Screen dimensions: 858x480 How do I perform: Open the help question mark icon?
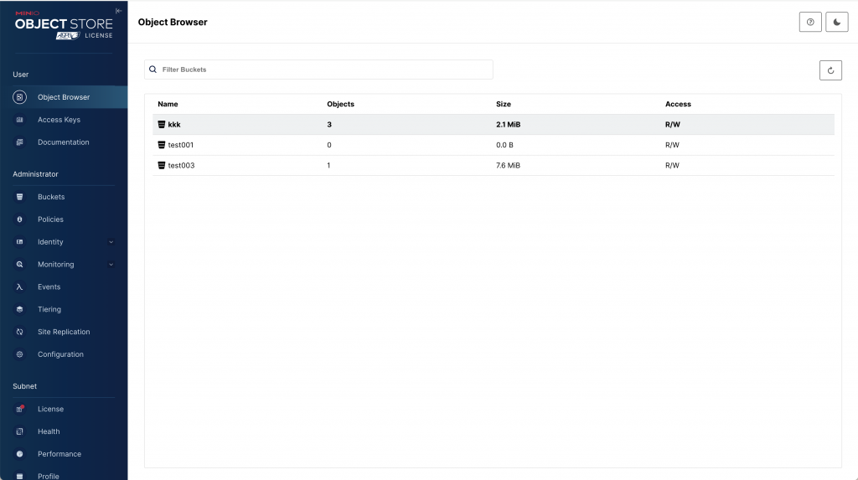[810, 23]
